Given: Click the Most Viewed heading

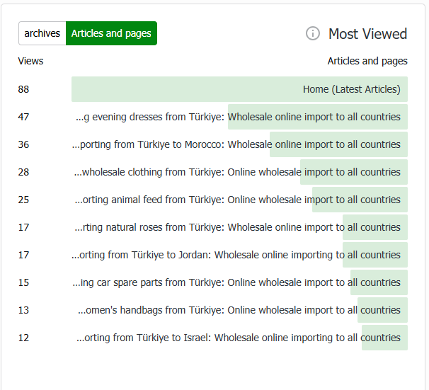Looking at the screenshot, I should [x=367, y=34].
